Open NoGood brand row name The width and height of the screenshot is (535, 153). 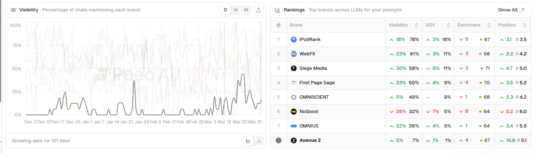[309, 112]
